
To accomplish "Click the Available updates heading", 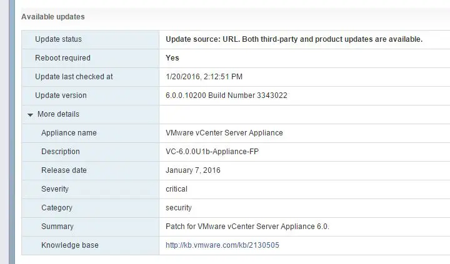I will click(x=53, y=17).
